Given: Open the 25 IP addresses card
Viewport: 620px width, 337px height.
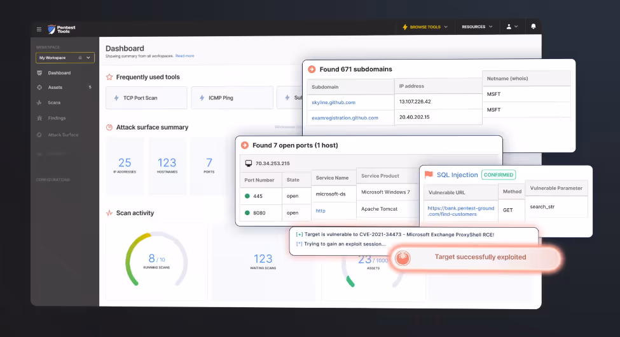Looking at the screenshot, I should (125, 166).
